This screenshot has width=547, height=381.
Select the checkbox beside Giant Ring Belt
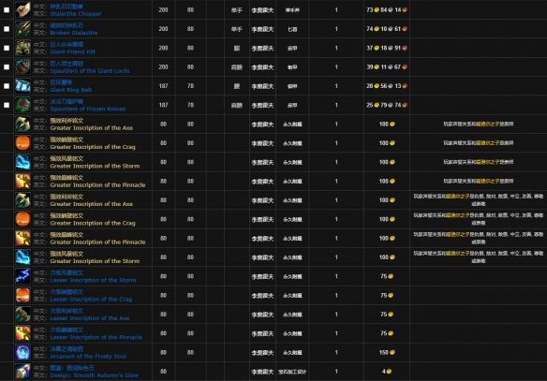click(x=7, y=86)
